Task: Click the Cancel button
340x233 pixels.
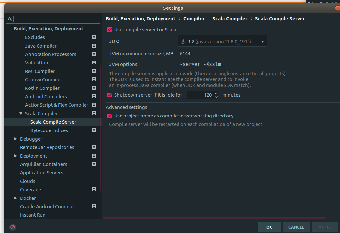Action: point(296,227)
